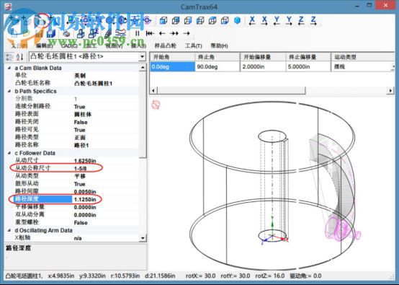The width and height of the screenshot is (399, 285).
Task: Click the 1-5/8 nominal size value
Action: click(x=81, y=168)
